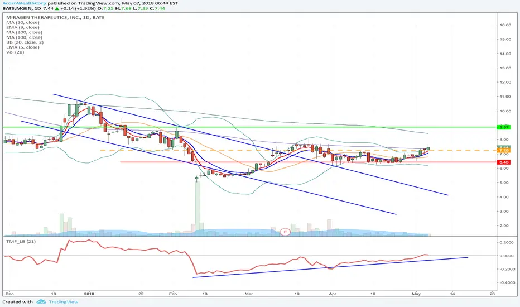This screenshot has height=307, width=520.
Task: Open the AcornWealthCorp author link
Action: 24,3
